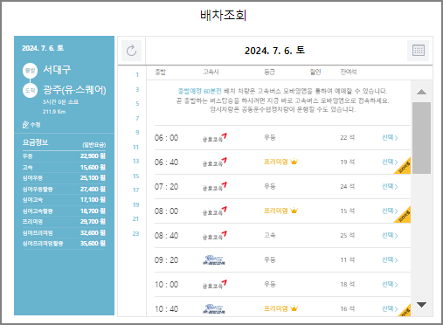Click the 15,600 원 고속 fare
443x325 pixels.
93,167
